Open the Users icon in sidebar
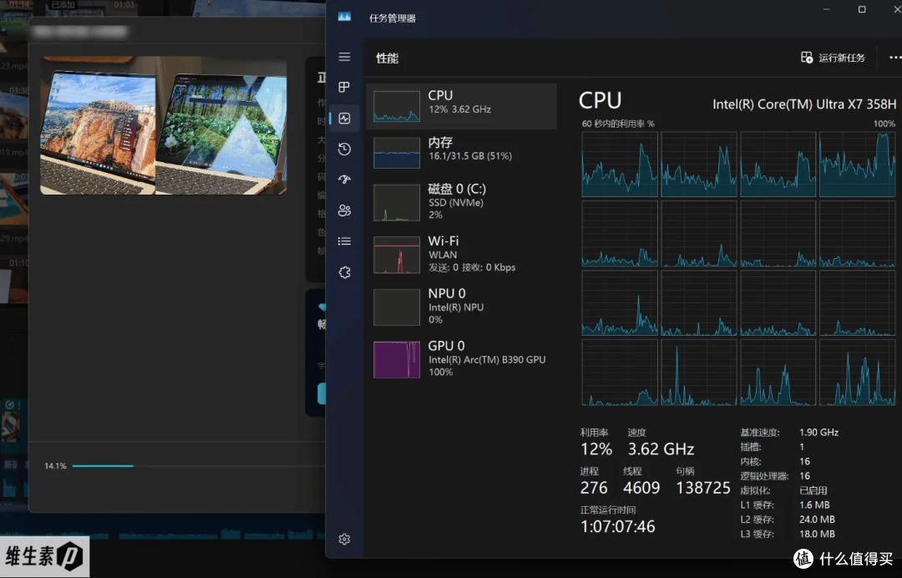902x578 pixels. coord(344,210)
